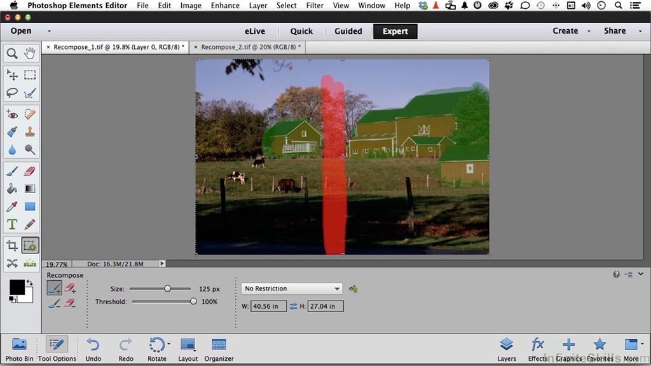The width and height of the screenshot is (651, 366).
Task: Select the Lasso tool
Action: point(11,93)
